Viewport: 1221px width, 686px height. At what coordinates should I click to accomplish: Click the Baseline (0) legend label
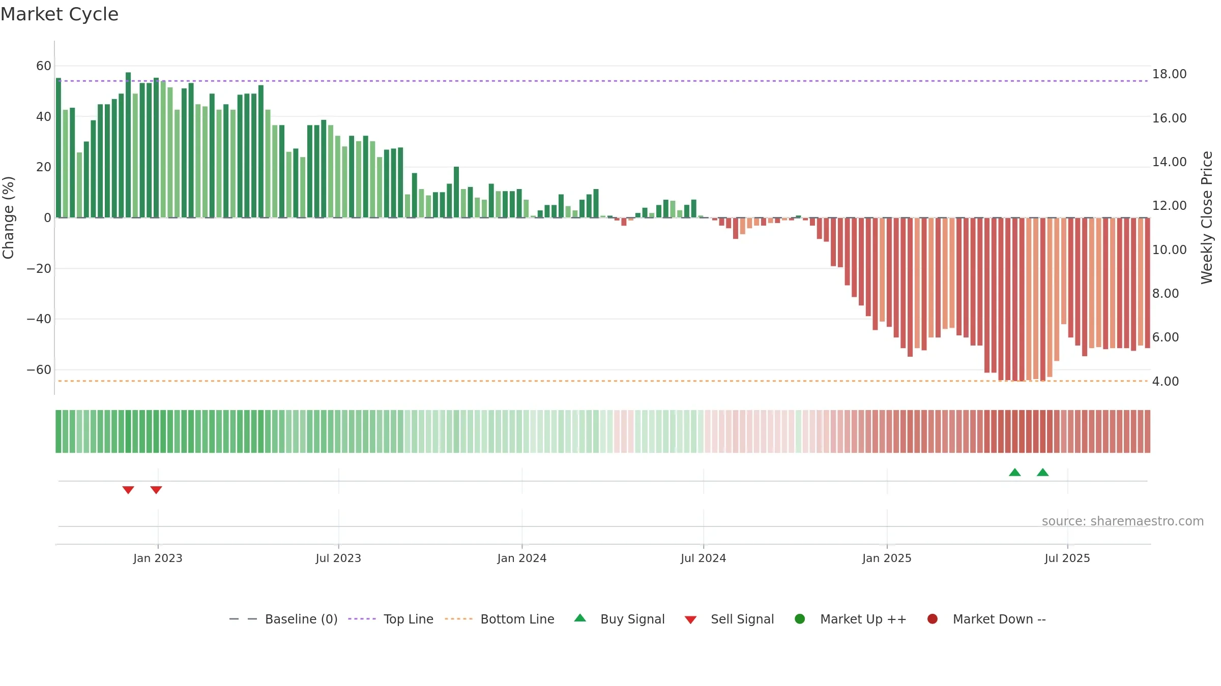301,619
